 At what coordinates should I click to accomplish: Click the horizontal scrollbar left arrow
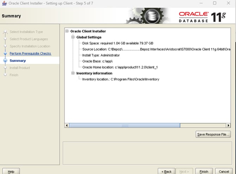coord(67,125)
